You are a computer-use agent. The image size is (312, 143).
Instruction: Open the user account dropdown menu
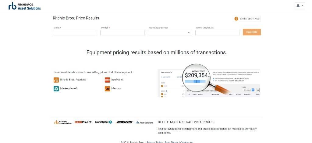tap(300, 6)
